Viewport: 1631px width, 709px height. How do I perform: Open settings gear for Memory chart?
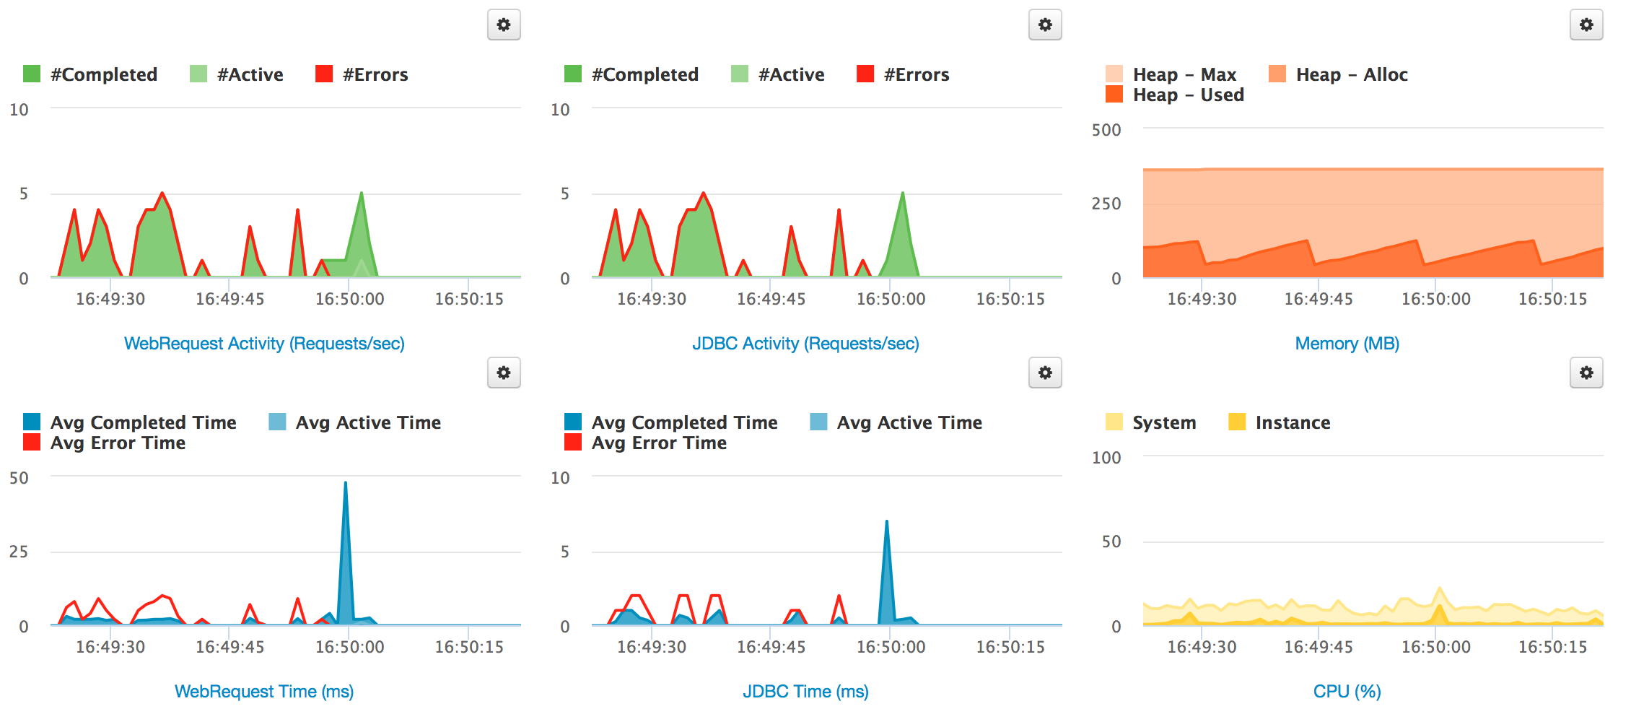(x=1586, y=25)
